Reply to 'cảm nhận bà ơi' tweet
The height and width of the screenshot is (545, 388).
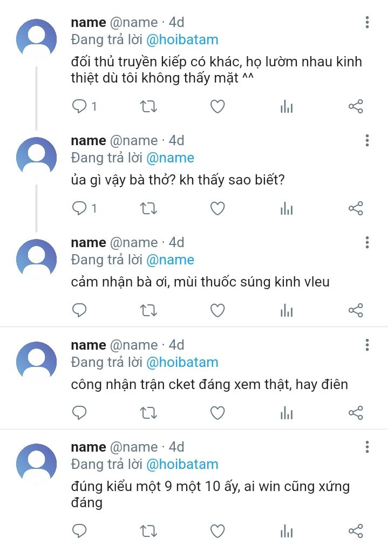(79, 310)
